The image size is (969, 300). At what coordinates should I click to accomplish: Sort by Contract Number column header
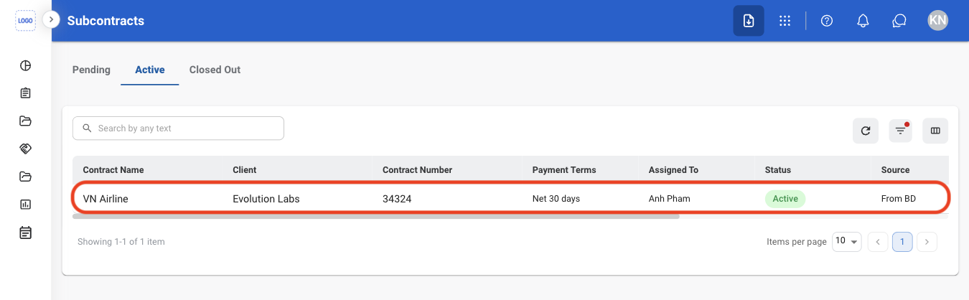(418, 170)
